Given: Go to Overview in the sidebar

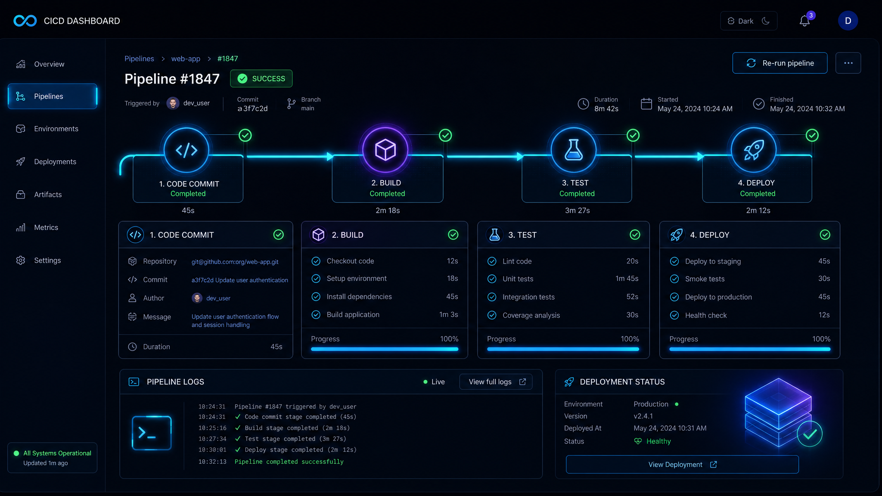Looking at the screenshot, I should 52,64.
